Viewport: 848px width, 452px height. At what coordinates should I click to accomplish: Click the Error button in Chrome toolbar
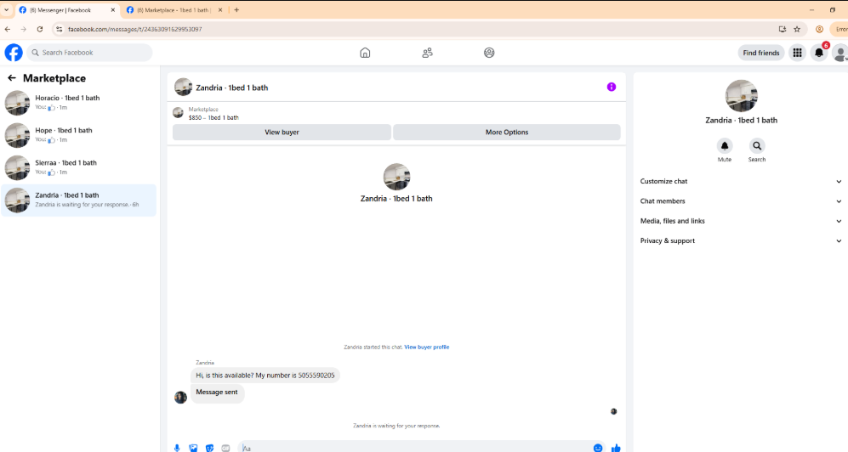click(840, 29)
